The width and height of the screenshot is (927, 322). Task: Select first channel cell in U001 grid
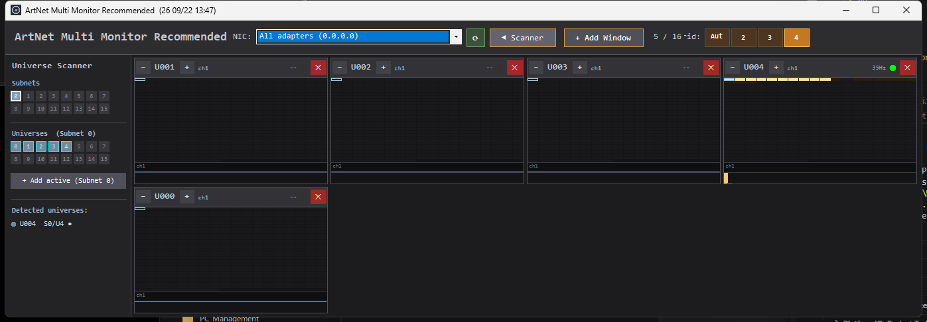[x=139, y=80]
